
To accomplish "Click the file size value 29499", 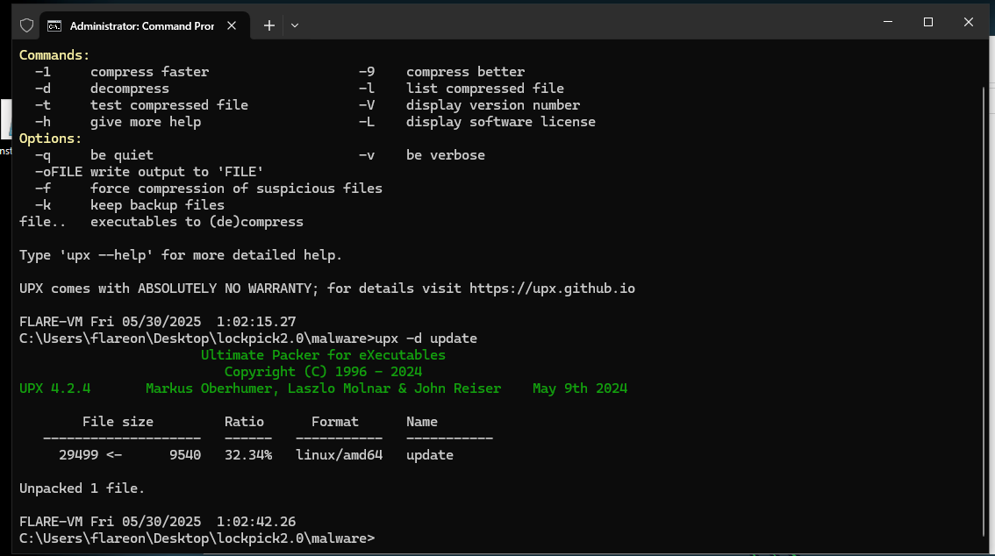I will tap(79, 455).
